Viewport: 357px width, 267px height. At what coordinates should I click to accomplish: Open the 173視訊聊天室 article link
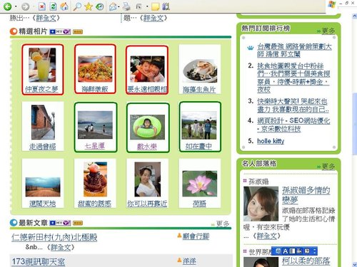click(x=39, y=262)
